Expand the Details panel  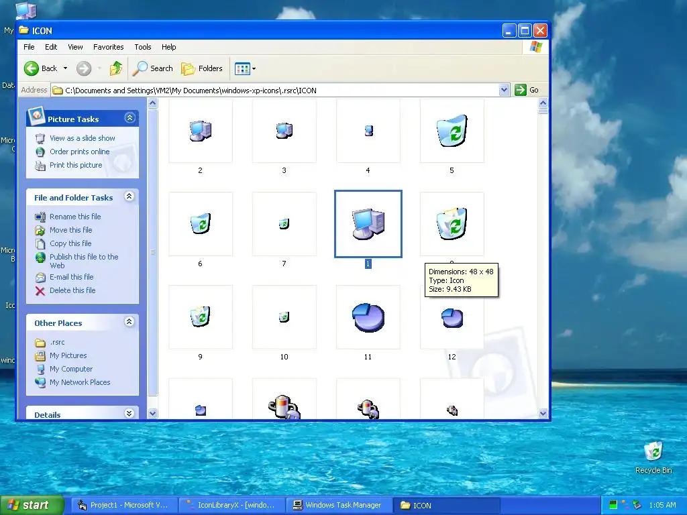click(129, 413)
